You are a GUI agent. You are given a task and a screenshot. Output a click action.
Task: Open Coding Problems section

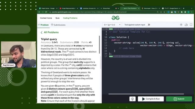click(70, 18)
